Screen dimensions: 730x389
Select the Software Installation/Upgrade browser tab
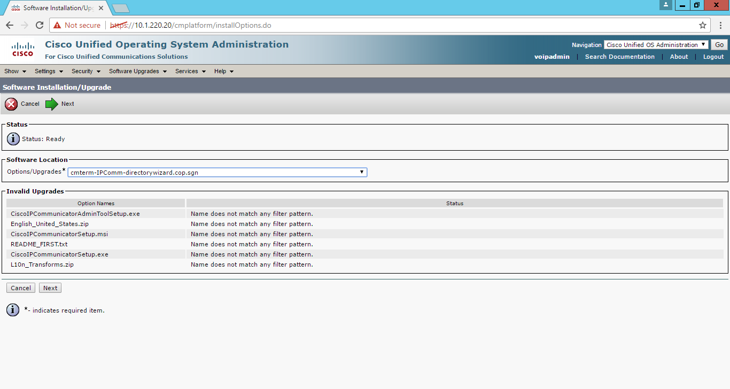point(57,8)
